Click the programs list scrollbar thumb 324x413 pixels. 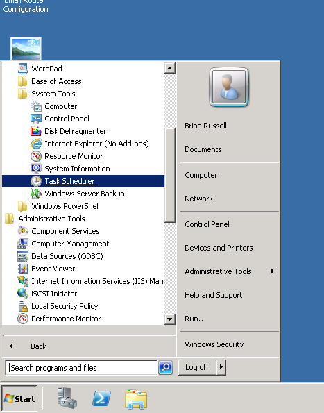[170, 176]
